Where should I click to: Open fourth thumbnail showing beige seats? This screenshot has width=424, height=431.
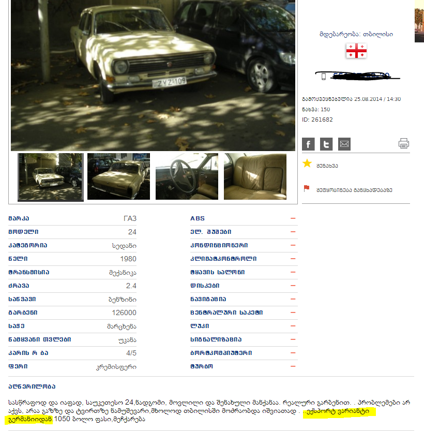(x=255, y=176)
